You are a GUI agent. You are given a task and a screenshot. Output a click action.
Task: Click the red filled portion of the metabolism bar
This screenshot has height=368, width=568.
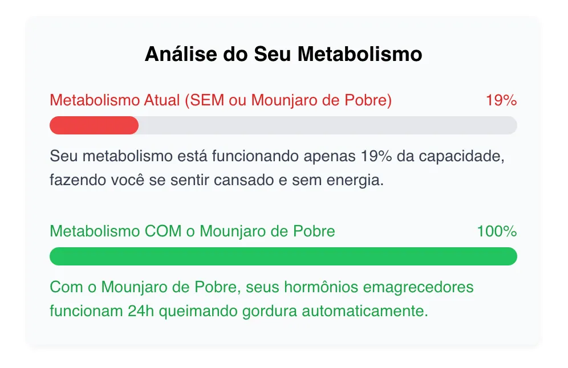point(94,125)
